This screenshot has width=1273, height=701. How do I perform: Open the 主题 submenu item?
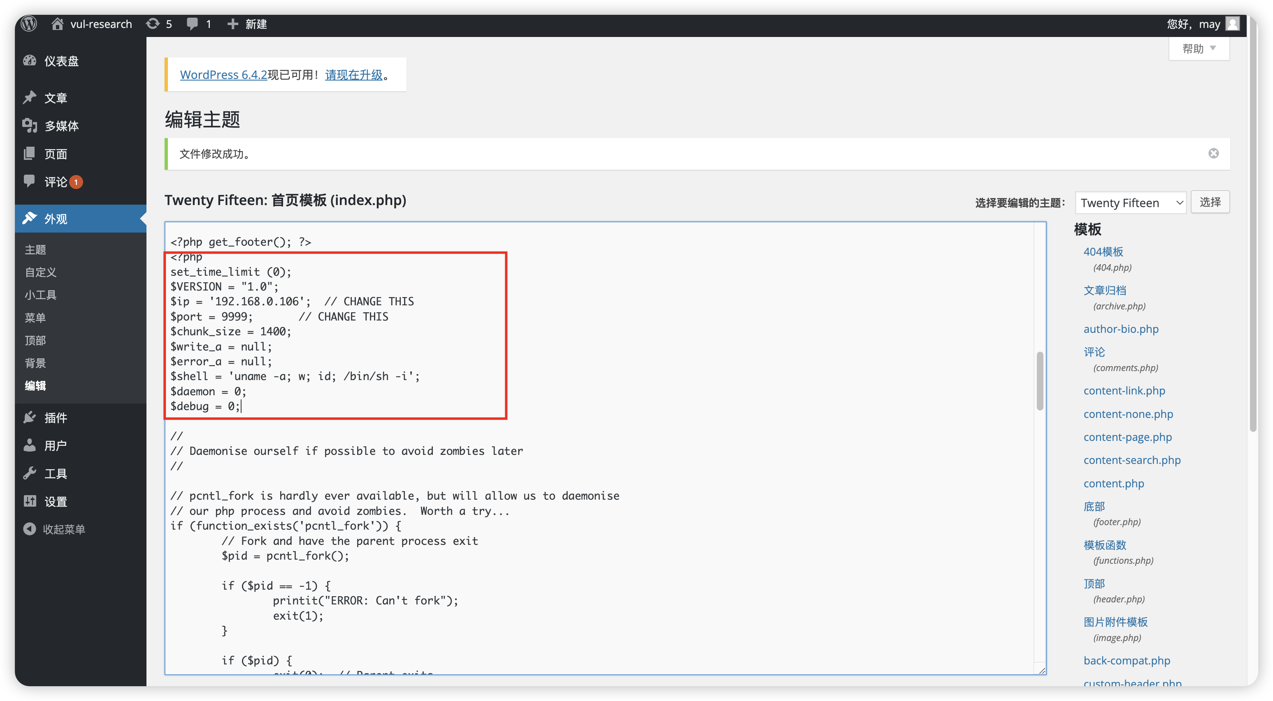[35, 250]
